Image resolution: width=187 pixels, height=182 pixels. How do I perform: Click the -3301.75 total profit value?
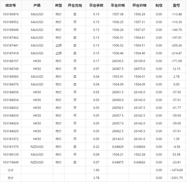pyautogui.click(x=176, y=178)
